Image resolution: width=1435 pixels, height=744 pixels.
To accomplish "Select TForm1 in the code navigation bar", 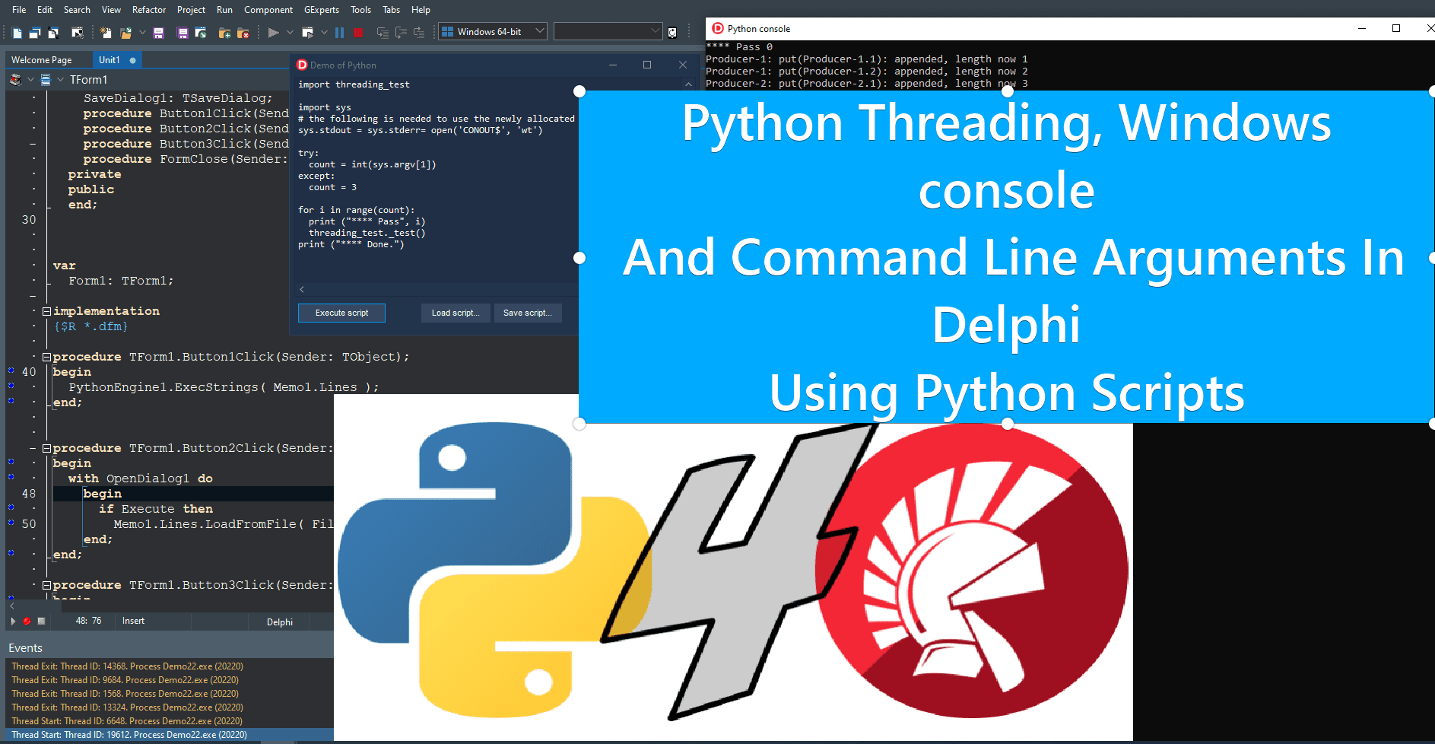I will pyautogui.click(x=89, y=79).
